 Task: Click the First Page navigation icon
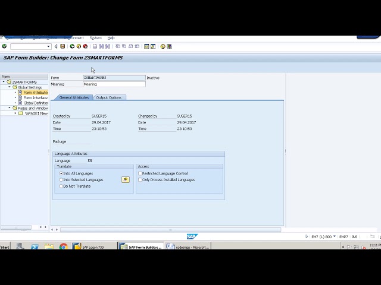(x=118, y=46)
